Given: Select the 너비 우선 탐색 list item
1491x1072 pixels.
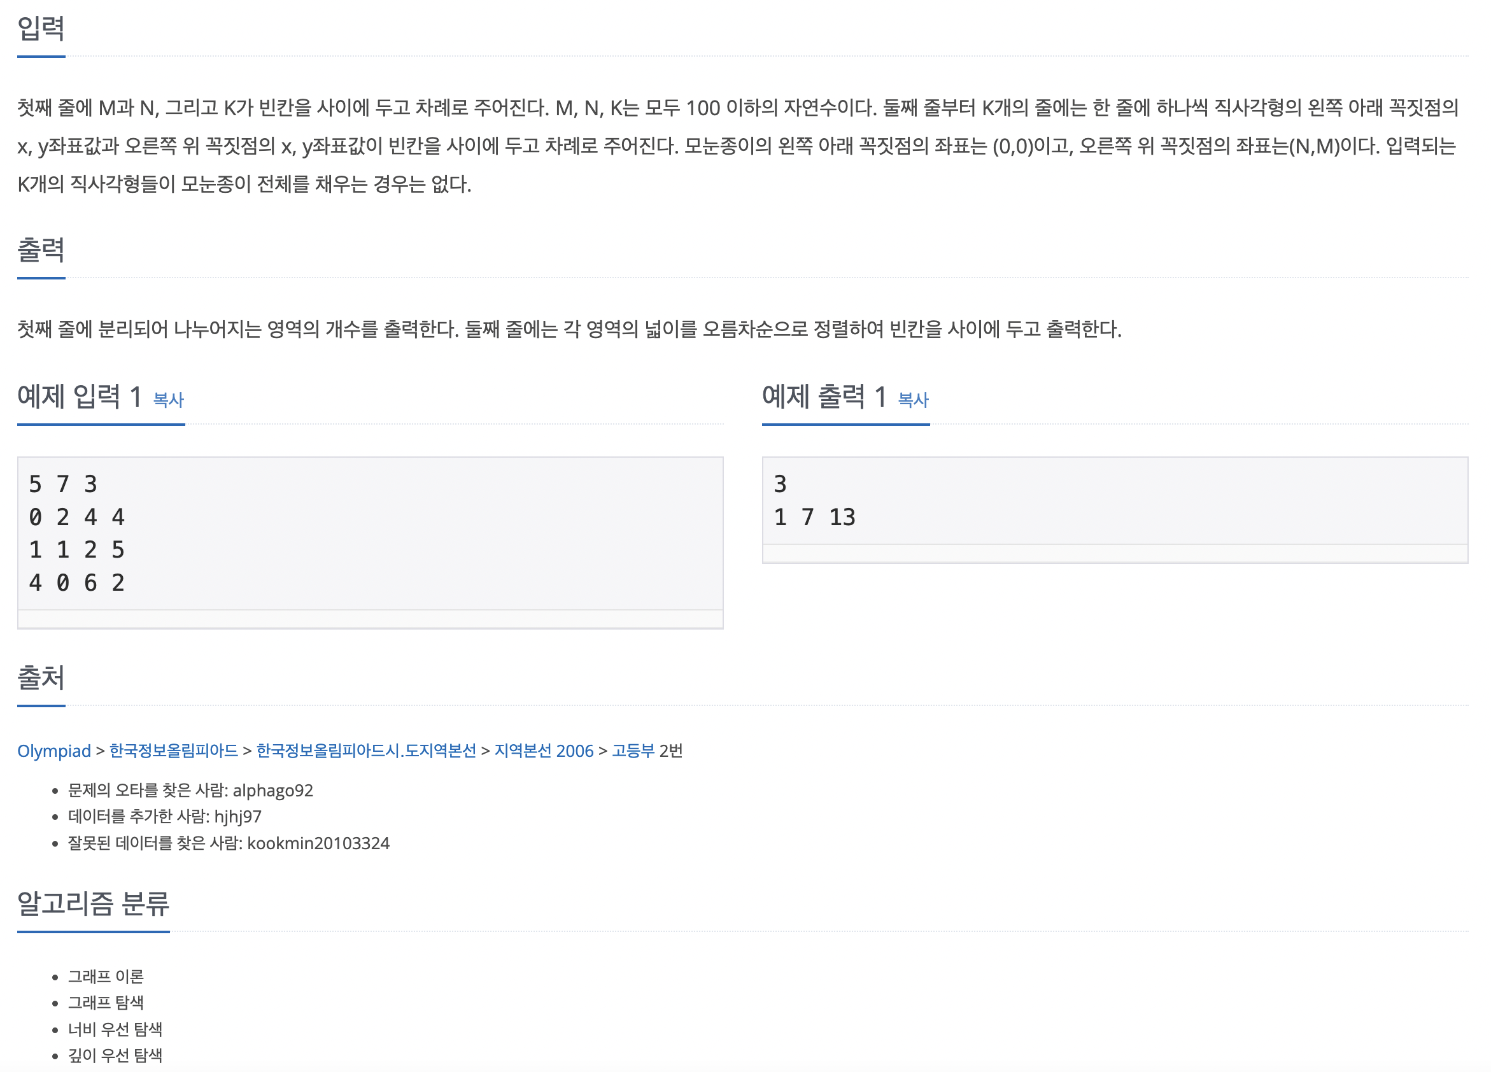Looking at the screenshot, I should pyautogui.click(x=115, y=1029).
